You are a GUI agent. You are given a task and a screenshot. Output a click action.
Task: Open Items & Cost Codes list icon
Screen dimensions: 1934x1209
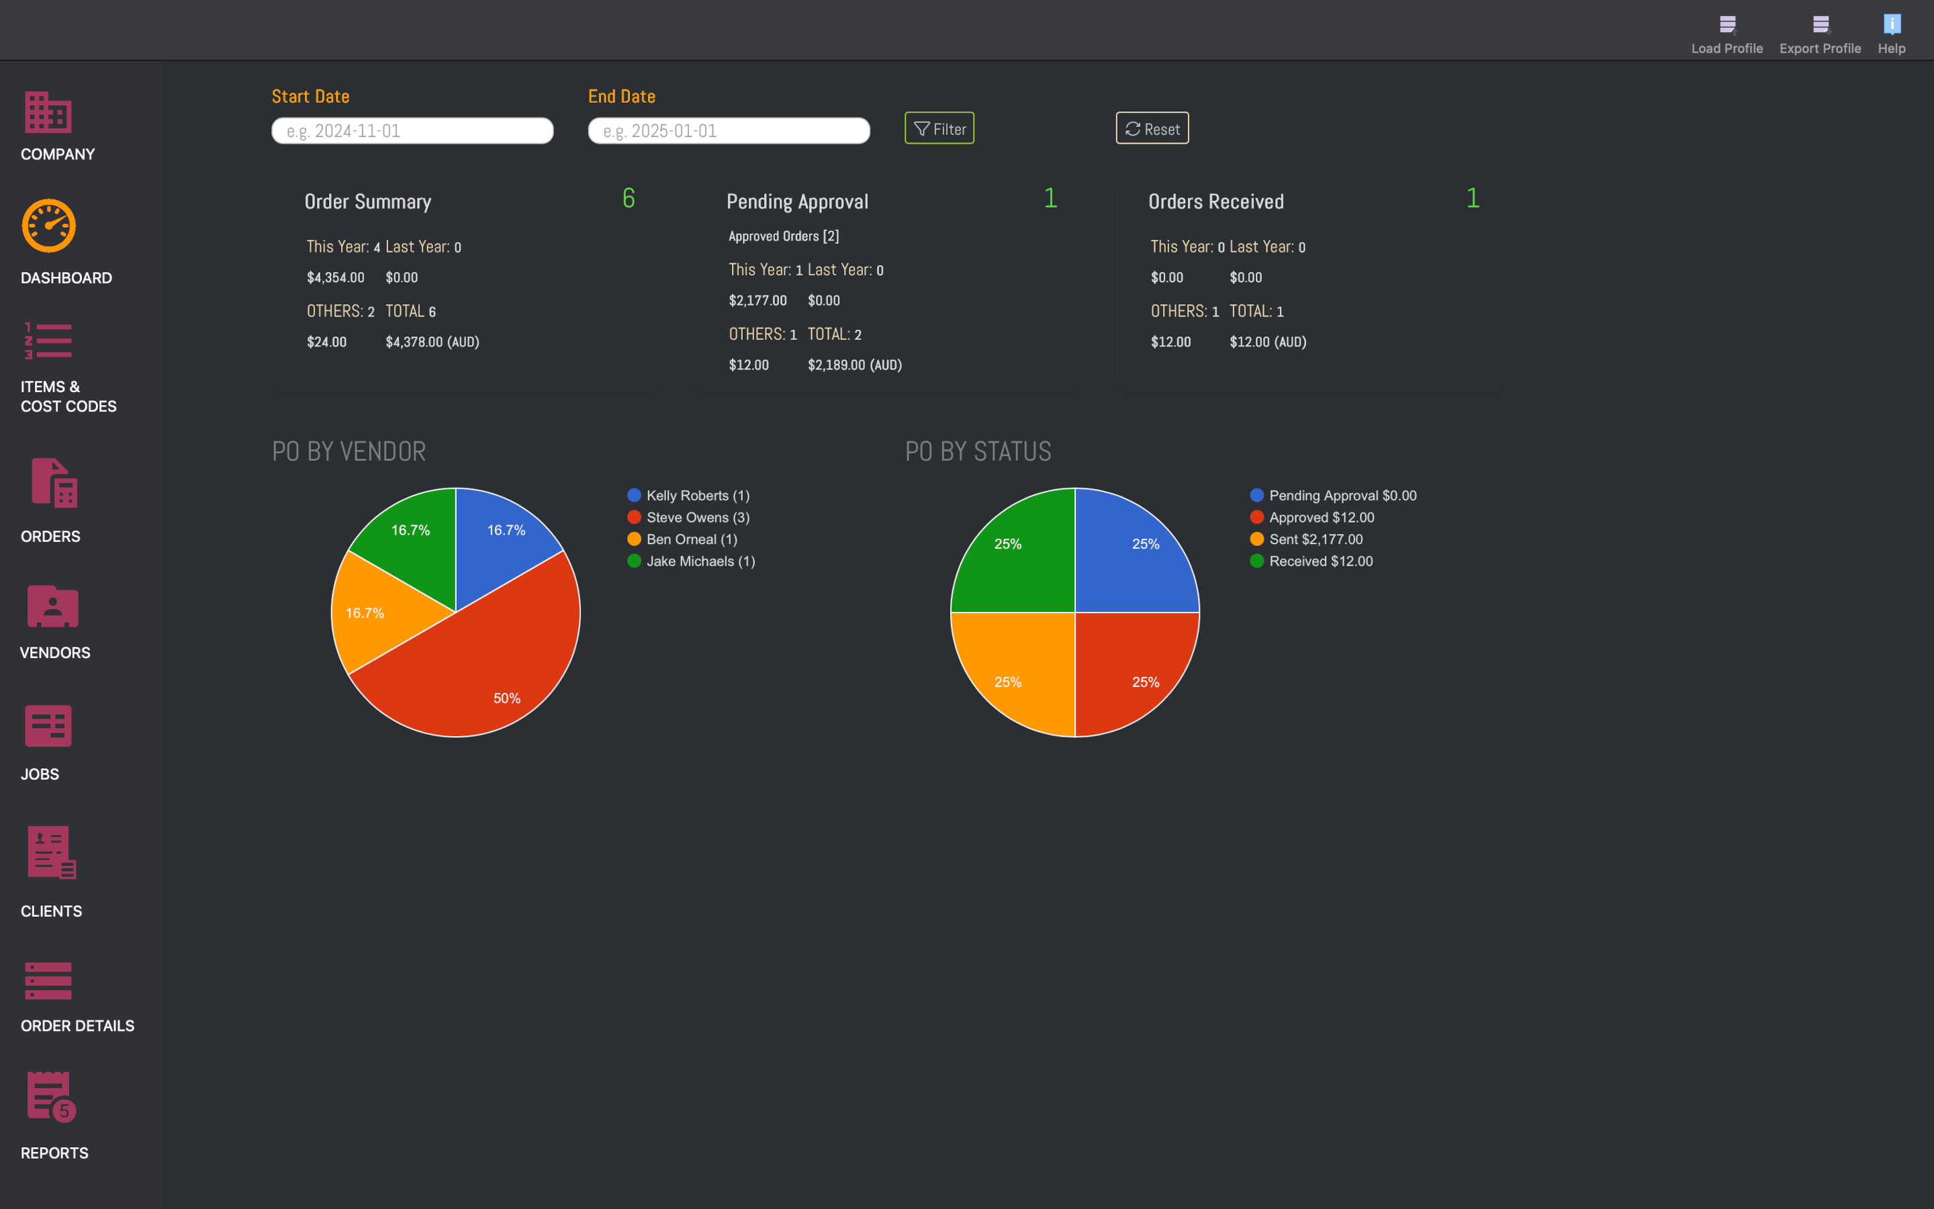coord(48,341)
